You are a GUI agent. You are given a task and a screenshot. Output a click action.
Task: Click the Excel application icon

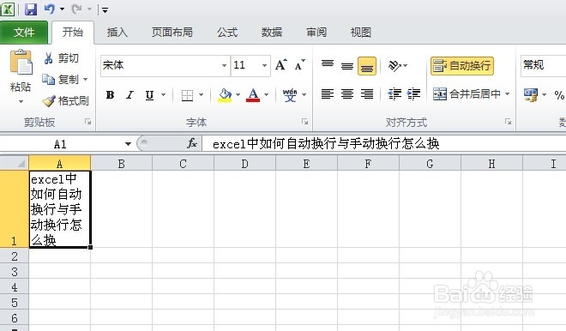(x=8, y=9)
